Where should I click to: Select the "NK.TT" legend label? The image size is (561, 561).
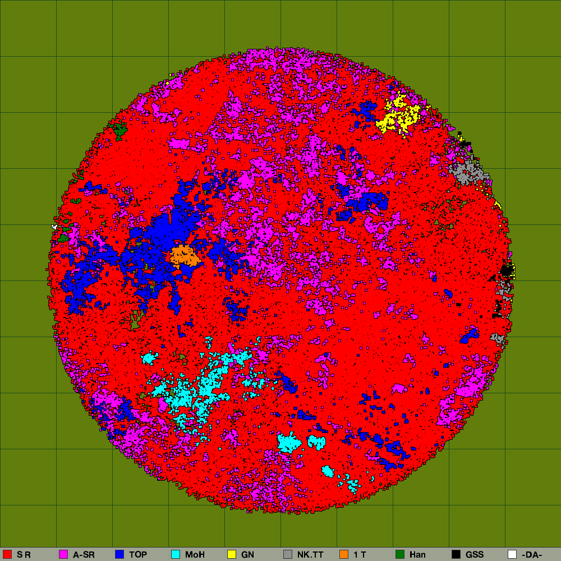coord(310,555)
